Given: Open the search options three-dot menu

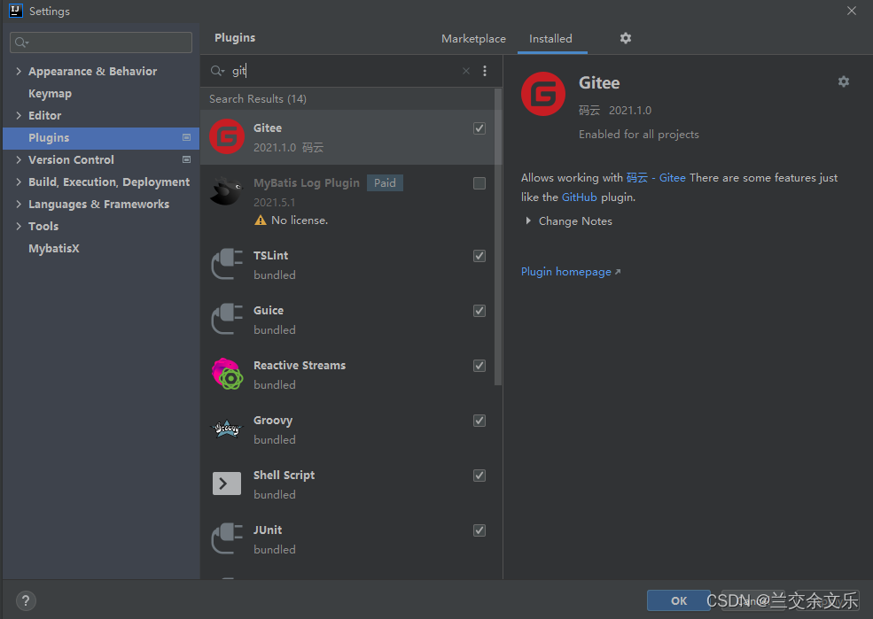Looking at the screenshot, I should click(x=485, y=71).
